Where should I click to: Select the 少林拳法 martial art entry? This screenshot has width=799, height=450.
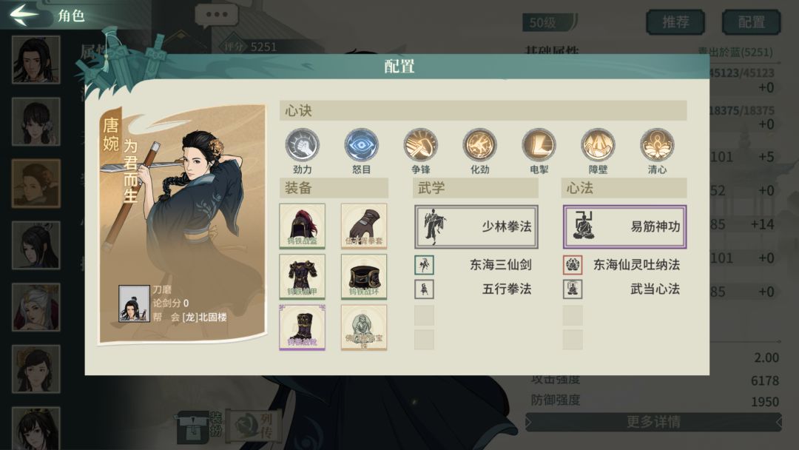476,226
